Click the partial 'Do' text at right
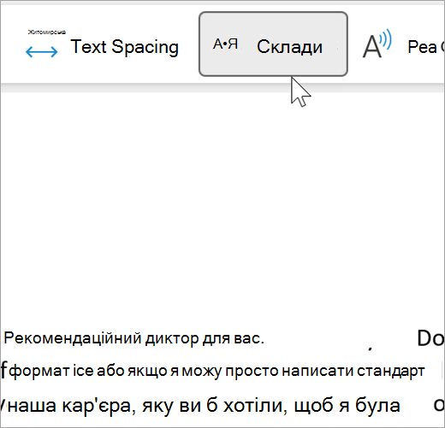 (430, 338)
